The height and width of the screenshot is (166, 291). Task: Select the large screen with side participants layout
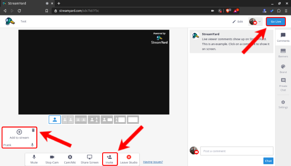click(x=120, y=120)
